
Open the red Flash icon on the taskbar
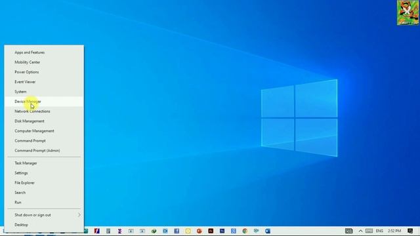tap(96, 231)
